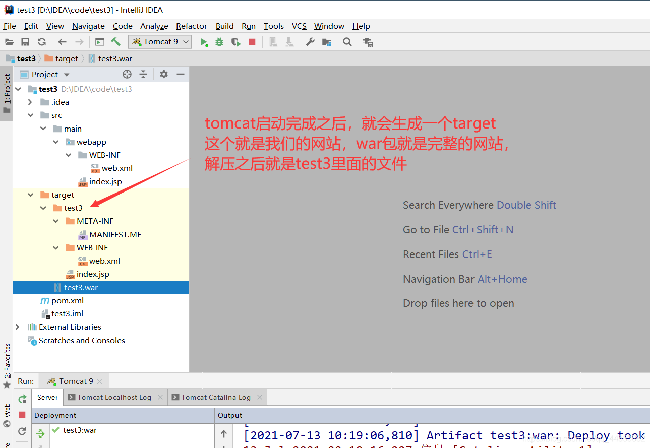
Task: Open the Tools menu
Action: (x=274, y=26)
